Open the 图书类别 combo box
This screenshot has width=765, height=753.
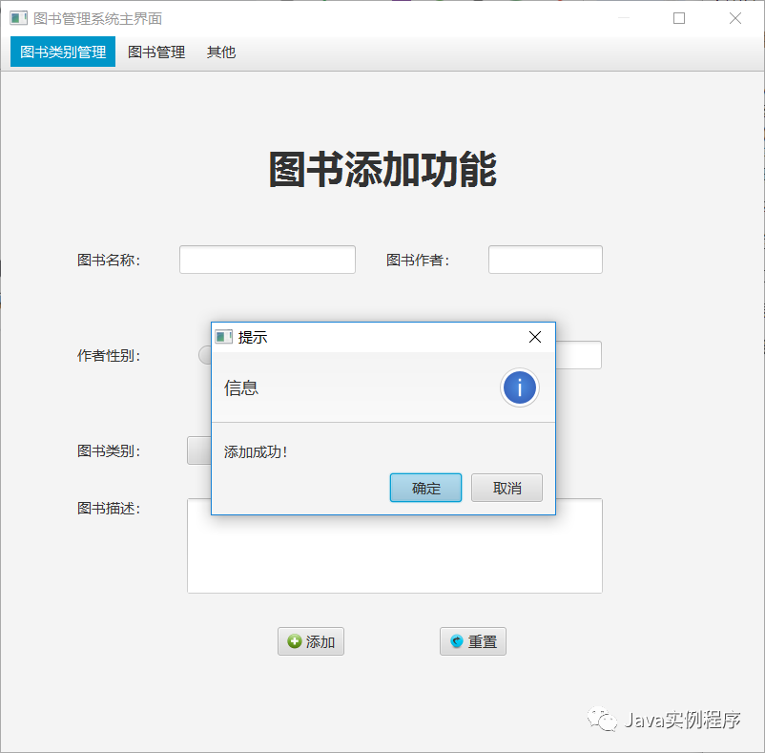click(x=199, y=450)
